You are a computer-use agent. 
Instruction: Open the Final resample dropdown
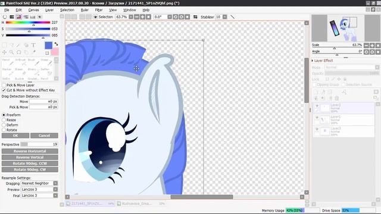(55, 196)
